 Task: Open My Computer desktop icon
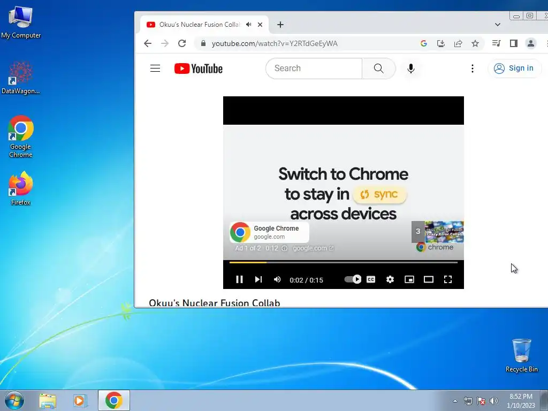pyautogui.click(x=21, y=21)
